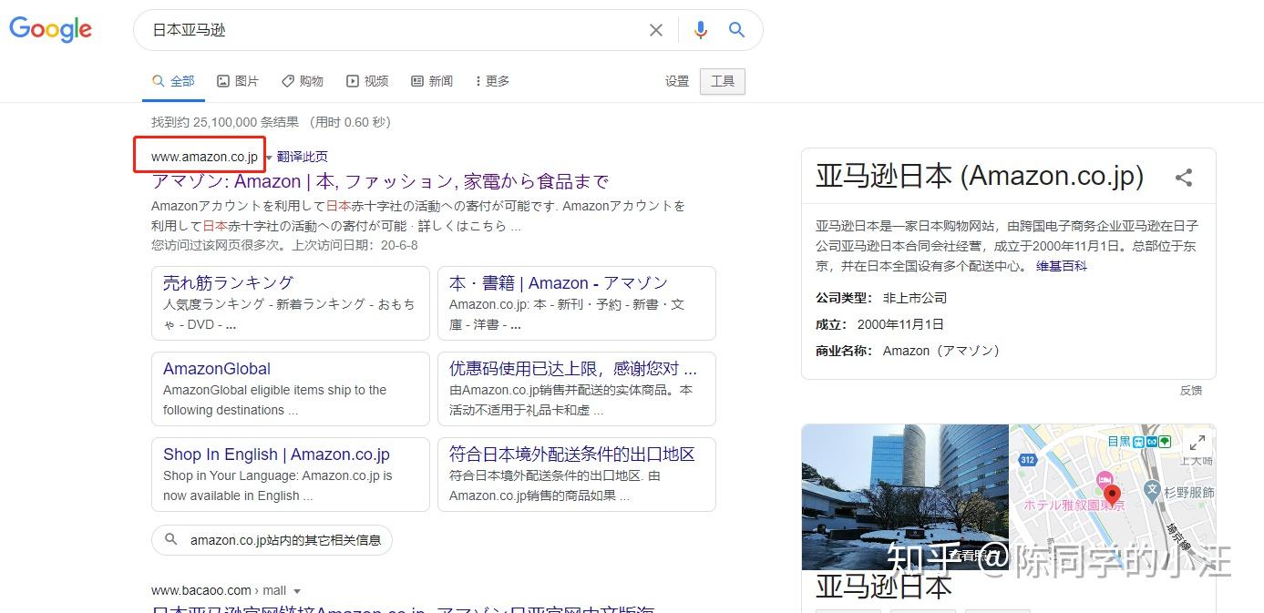Click the search magnifier icon in the search bar
This screenshot has height=613, width=1264.
click(737, 29)
